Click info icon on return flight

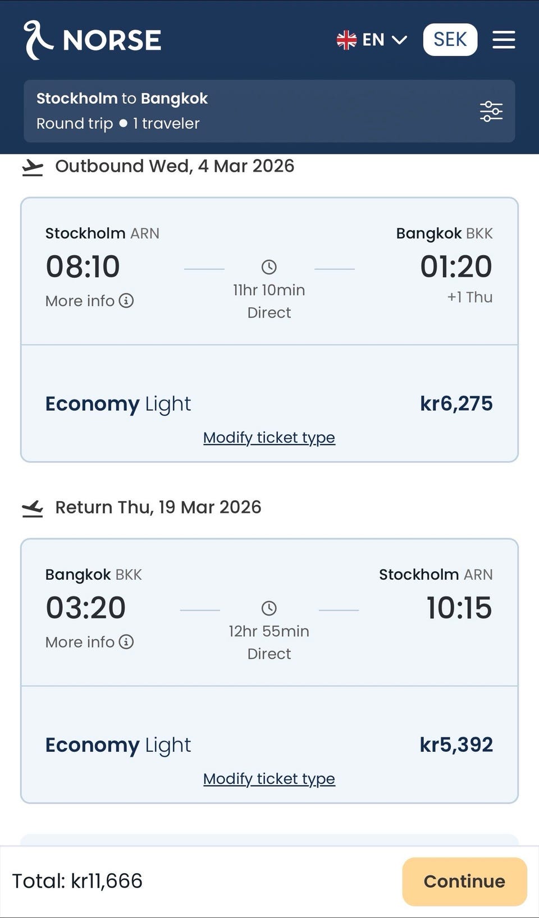click(126, 642)
